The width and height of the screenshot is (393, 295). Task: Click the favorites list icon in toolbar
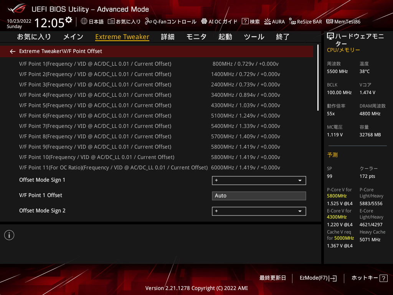tap(111, 22)
